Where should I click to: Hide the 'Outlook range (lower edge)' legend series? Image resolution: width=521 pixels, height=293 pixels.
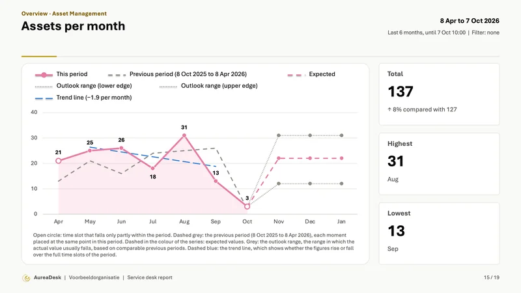(x=83, y=86)
